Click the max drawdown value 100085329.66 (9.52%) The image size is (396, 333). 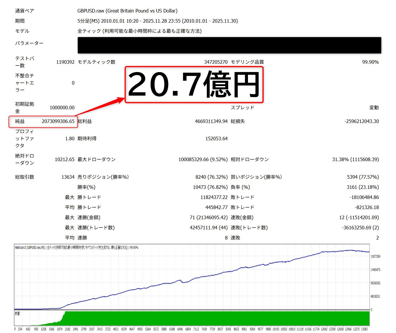point(203,159)
